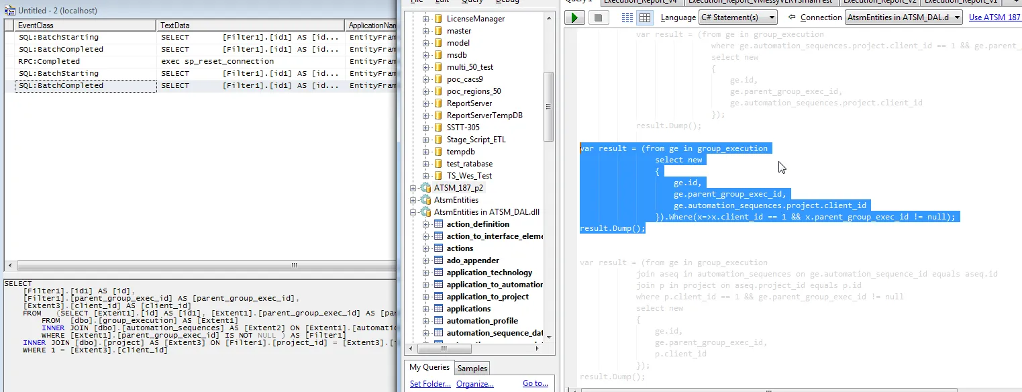Image resolution: width=1022 pixels, height=392 pixels.
Task: Click the SSTT-305 database icon
Action: pyautogui.click(x=438, y=128)
